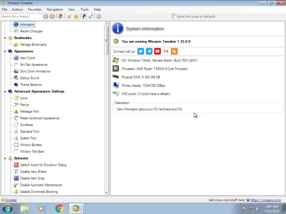The width and height of the screenshot is (286, 214).
Task: Click the processor chip icon
Action: (x=116, y=69)
